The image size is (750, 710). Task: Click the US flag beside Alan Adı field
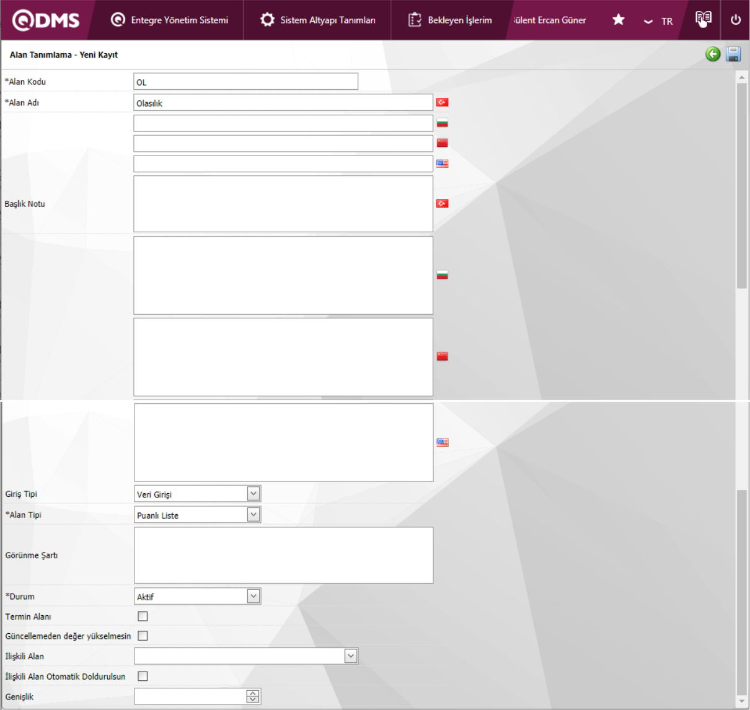coord(442,164)
